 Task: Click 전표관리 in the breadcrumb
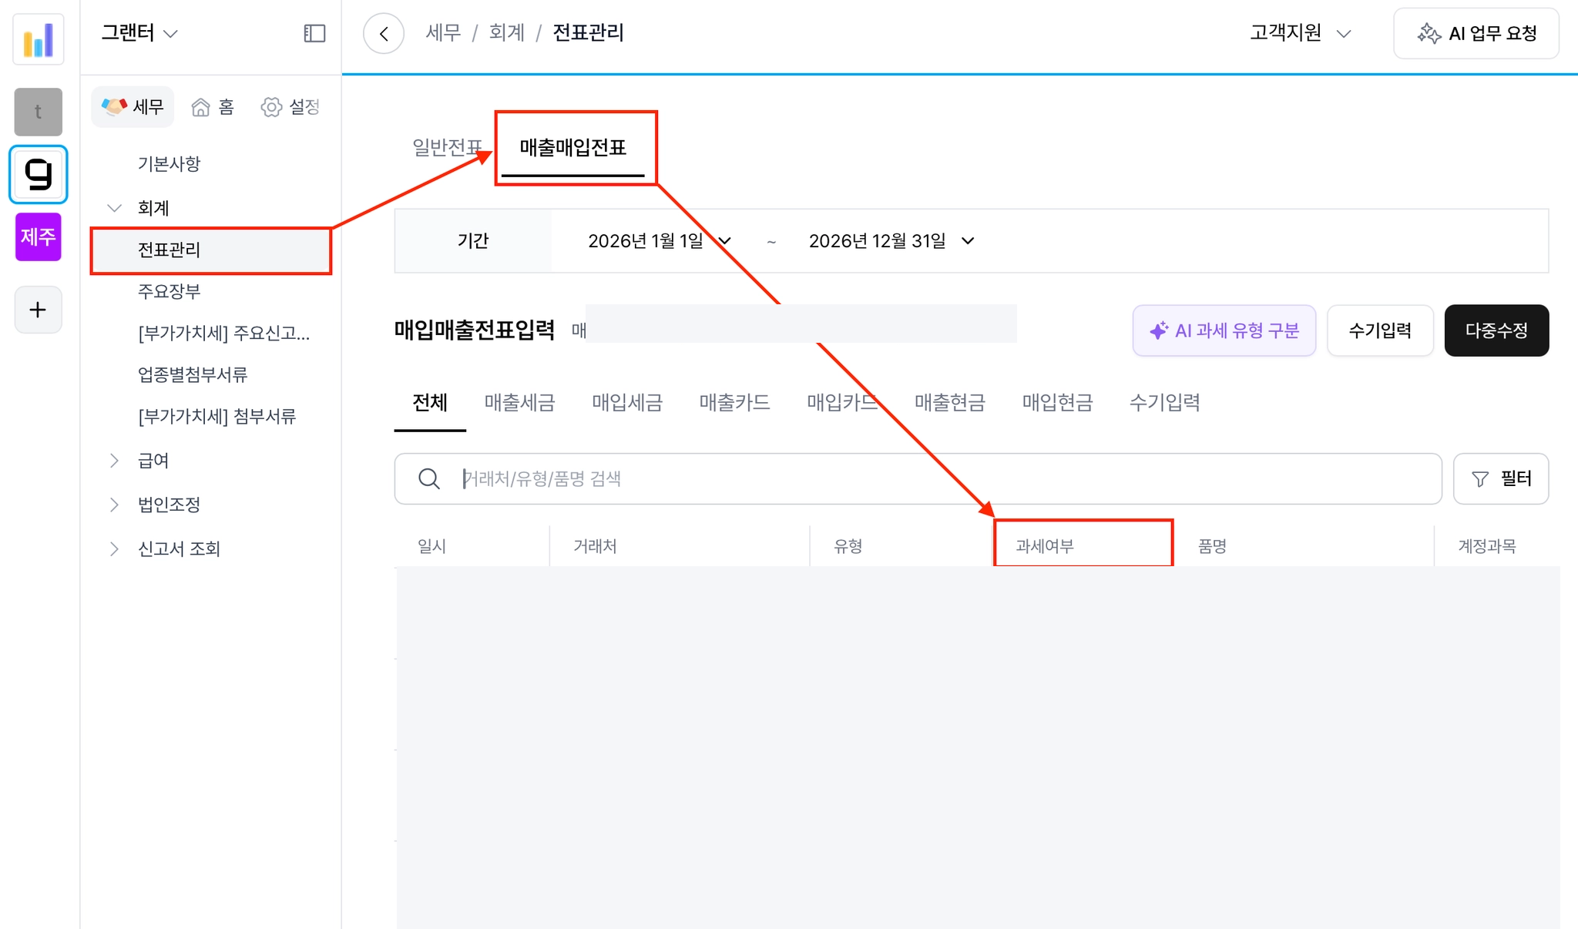click(588, 33)
